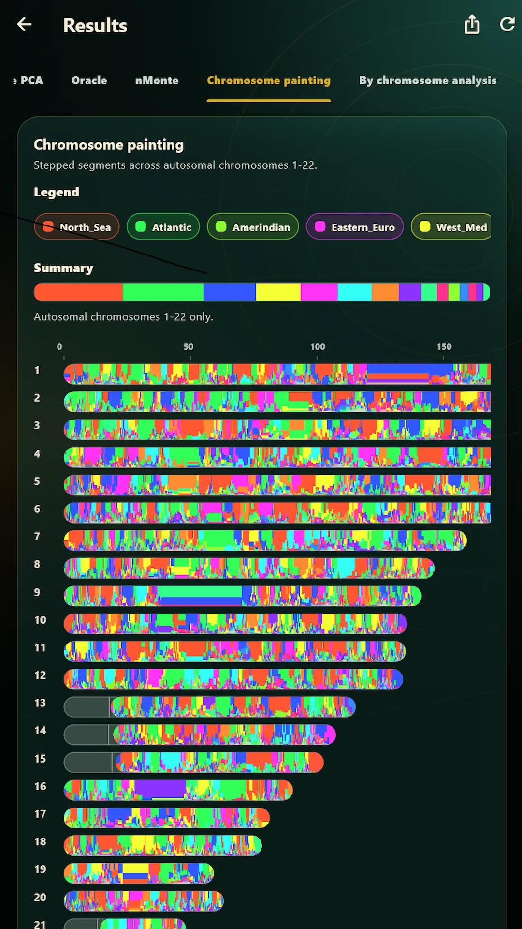This screenshot has height=929, width=522.
Task: Tap the chromosome 16 painted bar
Action: 178,790
